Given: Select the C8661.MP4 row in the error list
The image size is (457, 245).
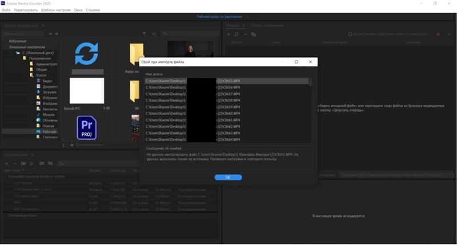Looking at the screenshot, I should [x=226, y=120].
